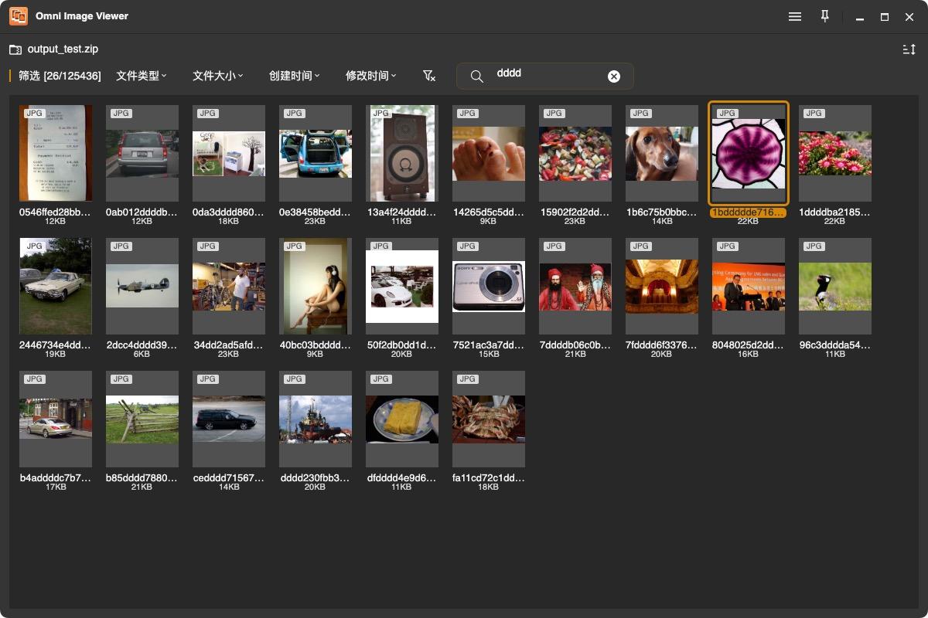
Task: Select the receipt image 0546ffed28bb
Action: click(56, 153)
